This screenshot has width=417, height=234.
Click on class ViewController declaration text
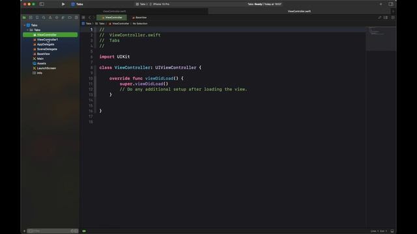click(x=151, y=68)
